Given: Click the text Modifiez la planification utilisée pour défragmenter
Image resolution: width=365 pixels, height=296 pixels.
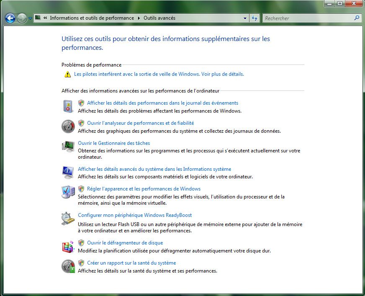Looking at the screenshot, I should coord(174,251).
